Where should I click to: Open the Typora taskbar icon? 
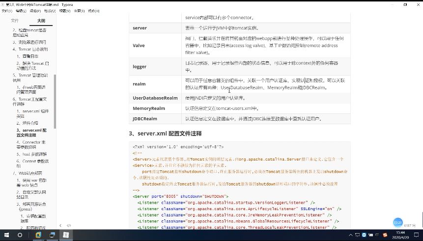[x=66, y=235]
